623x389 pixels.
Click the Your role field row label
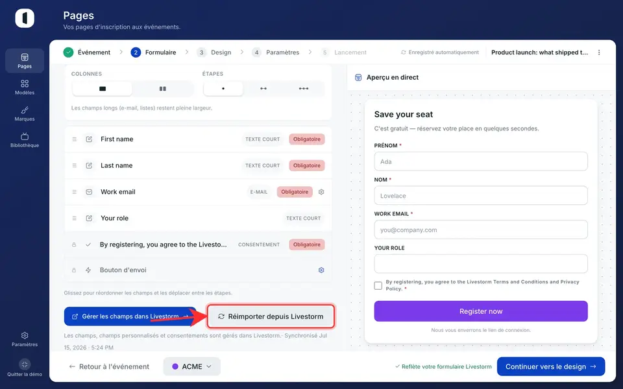pos(114,218)
